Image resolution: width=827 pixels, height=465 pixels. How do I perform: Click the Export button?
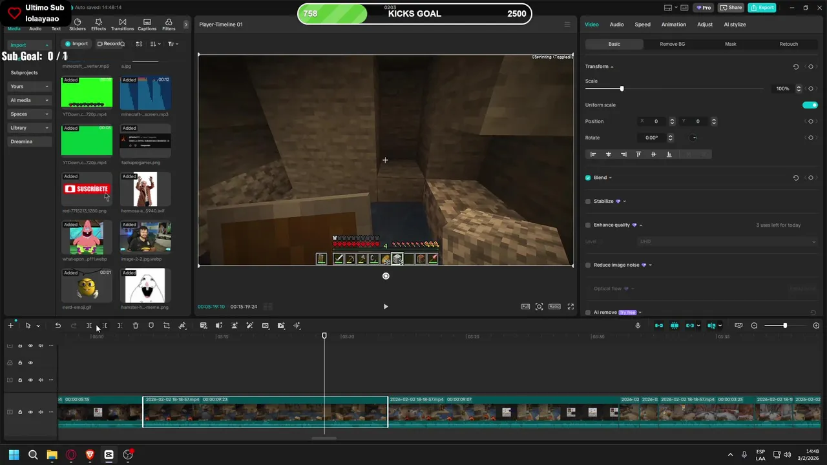coord(762,8)
